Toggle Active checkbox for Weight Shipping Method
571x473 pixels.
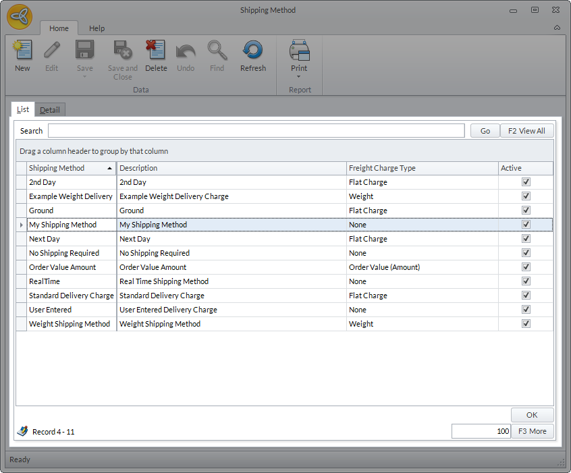526,324
